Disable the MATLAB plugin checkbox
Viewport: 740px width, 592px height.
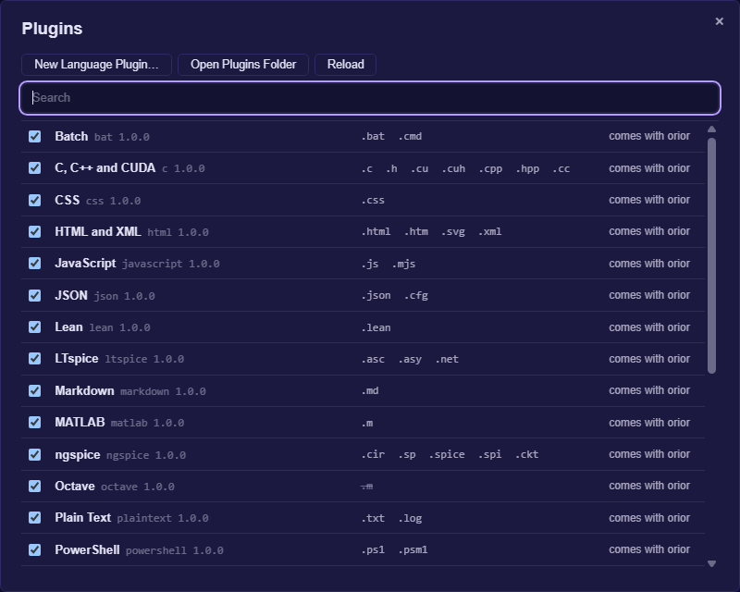[34, 423]
